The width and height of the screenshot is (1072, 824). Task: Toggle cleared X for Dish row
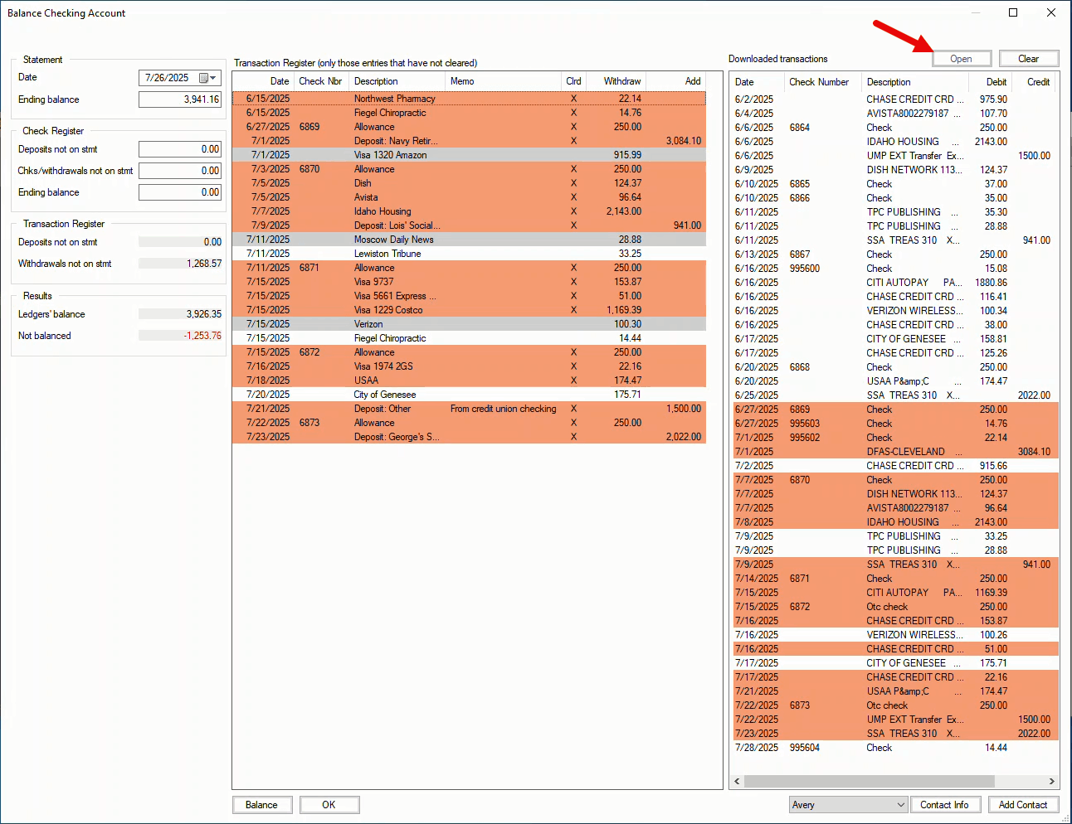coord(573,183)
